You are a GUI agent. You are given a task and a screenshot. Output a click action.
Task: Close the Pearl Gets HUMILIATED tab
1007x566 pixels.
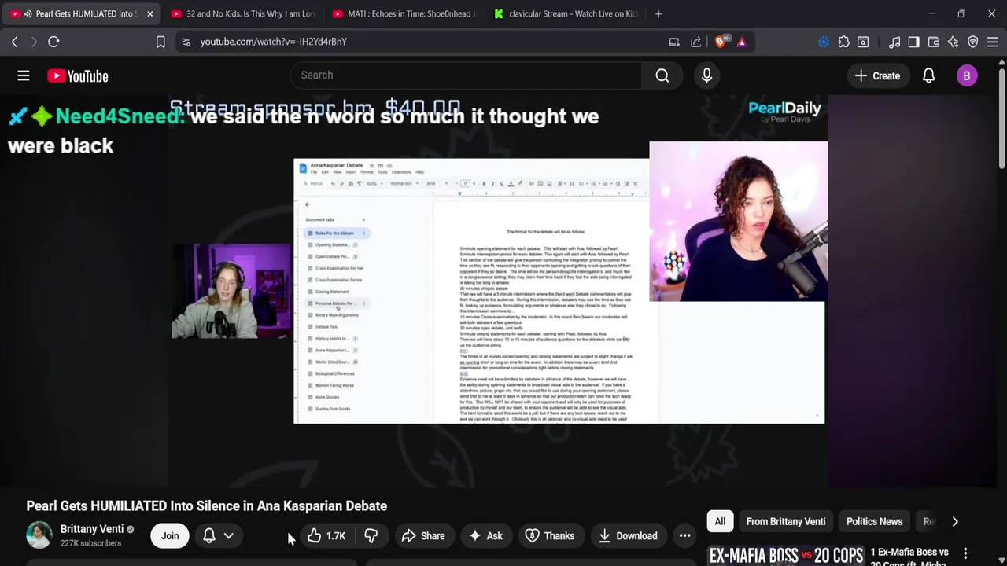[149, 13]
